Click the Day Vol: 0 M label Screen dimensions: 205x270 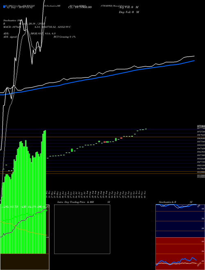click(x=129, y=12)
